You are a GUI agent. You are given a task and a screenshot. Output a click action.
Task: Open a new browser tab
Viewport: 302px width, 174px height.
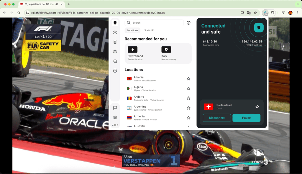pos(68,4)
